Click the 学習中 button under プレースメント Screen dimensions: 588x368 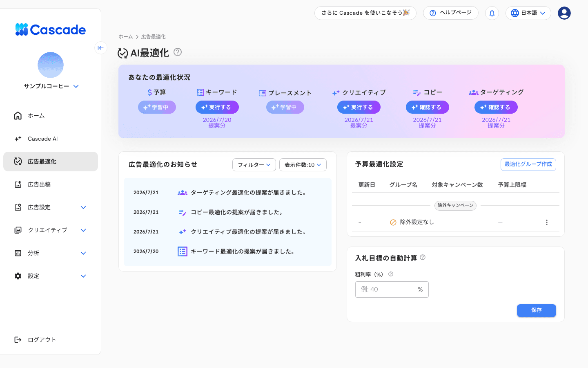(285, 107)
